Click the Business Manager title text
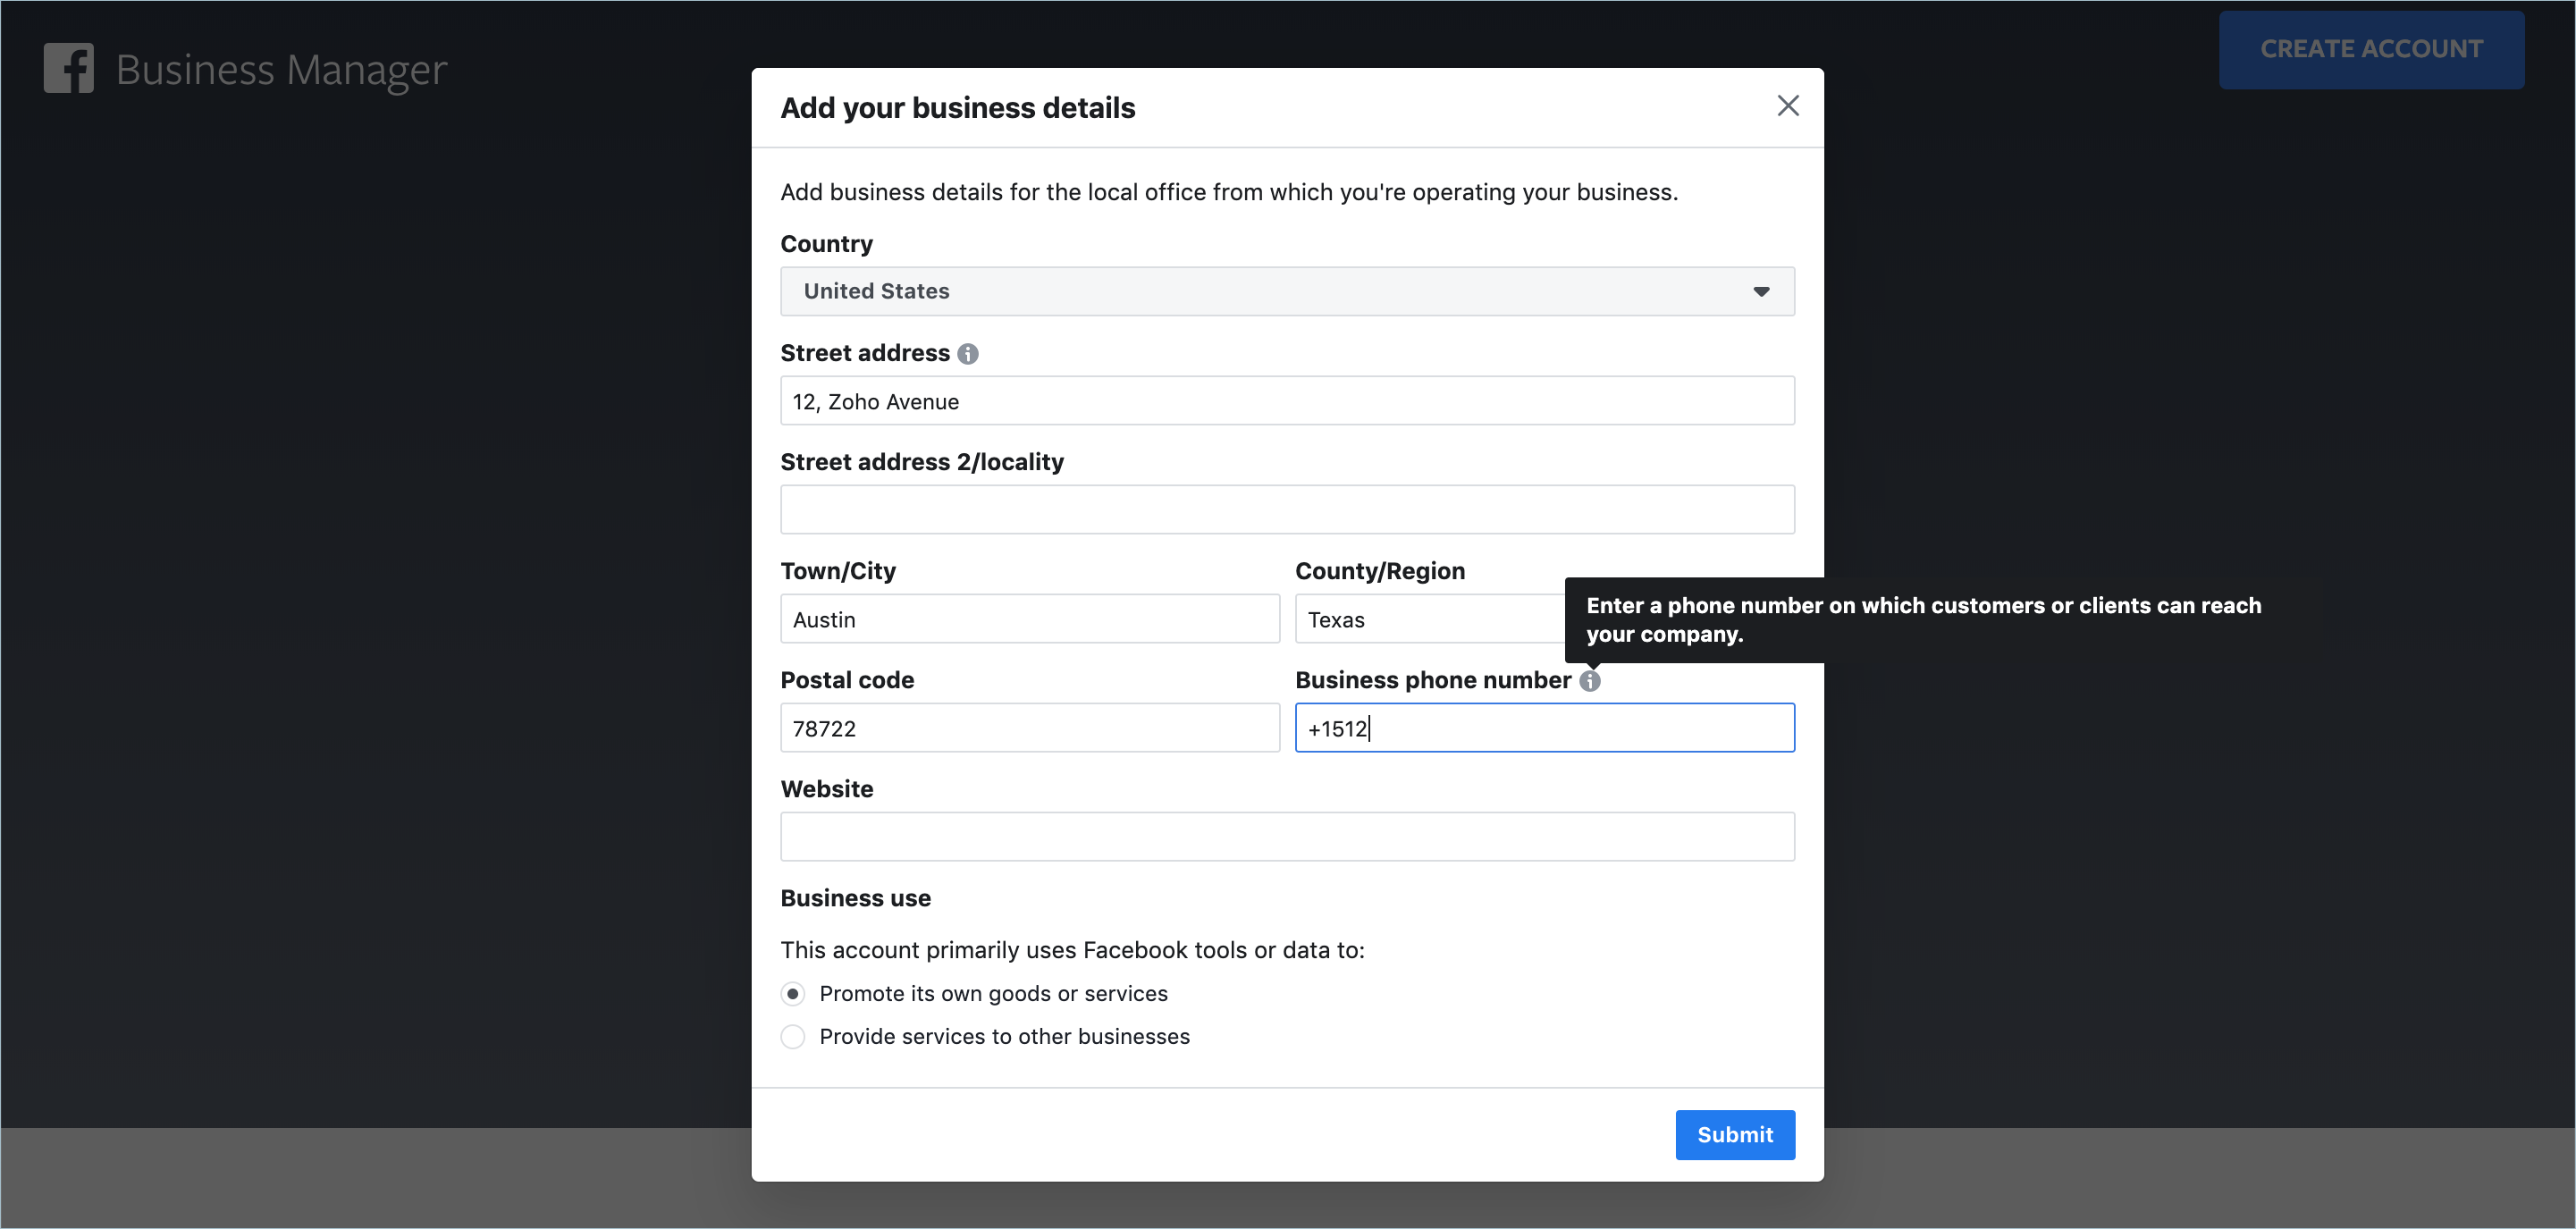The height and width of the screenshot is (1229, 2576). 281,69
